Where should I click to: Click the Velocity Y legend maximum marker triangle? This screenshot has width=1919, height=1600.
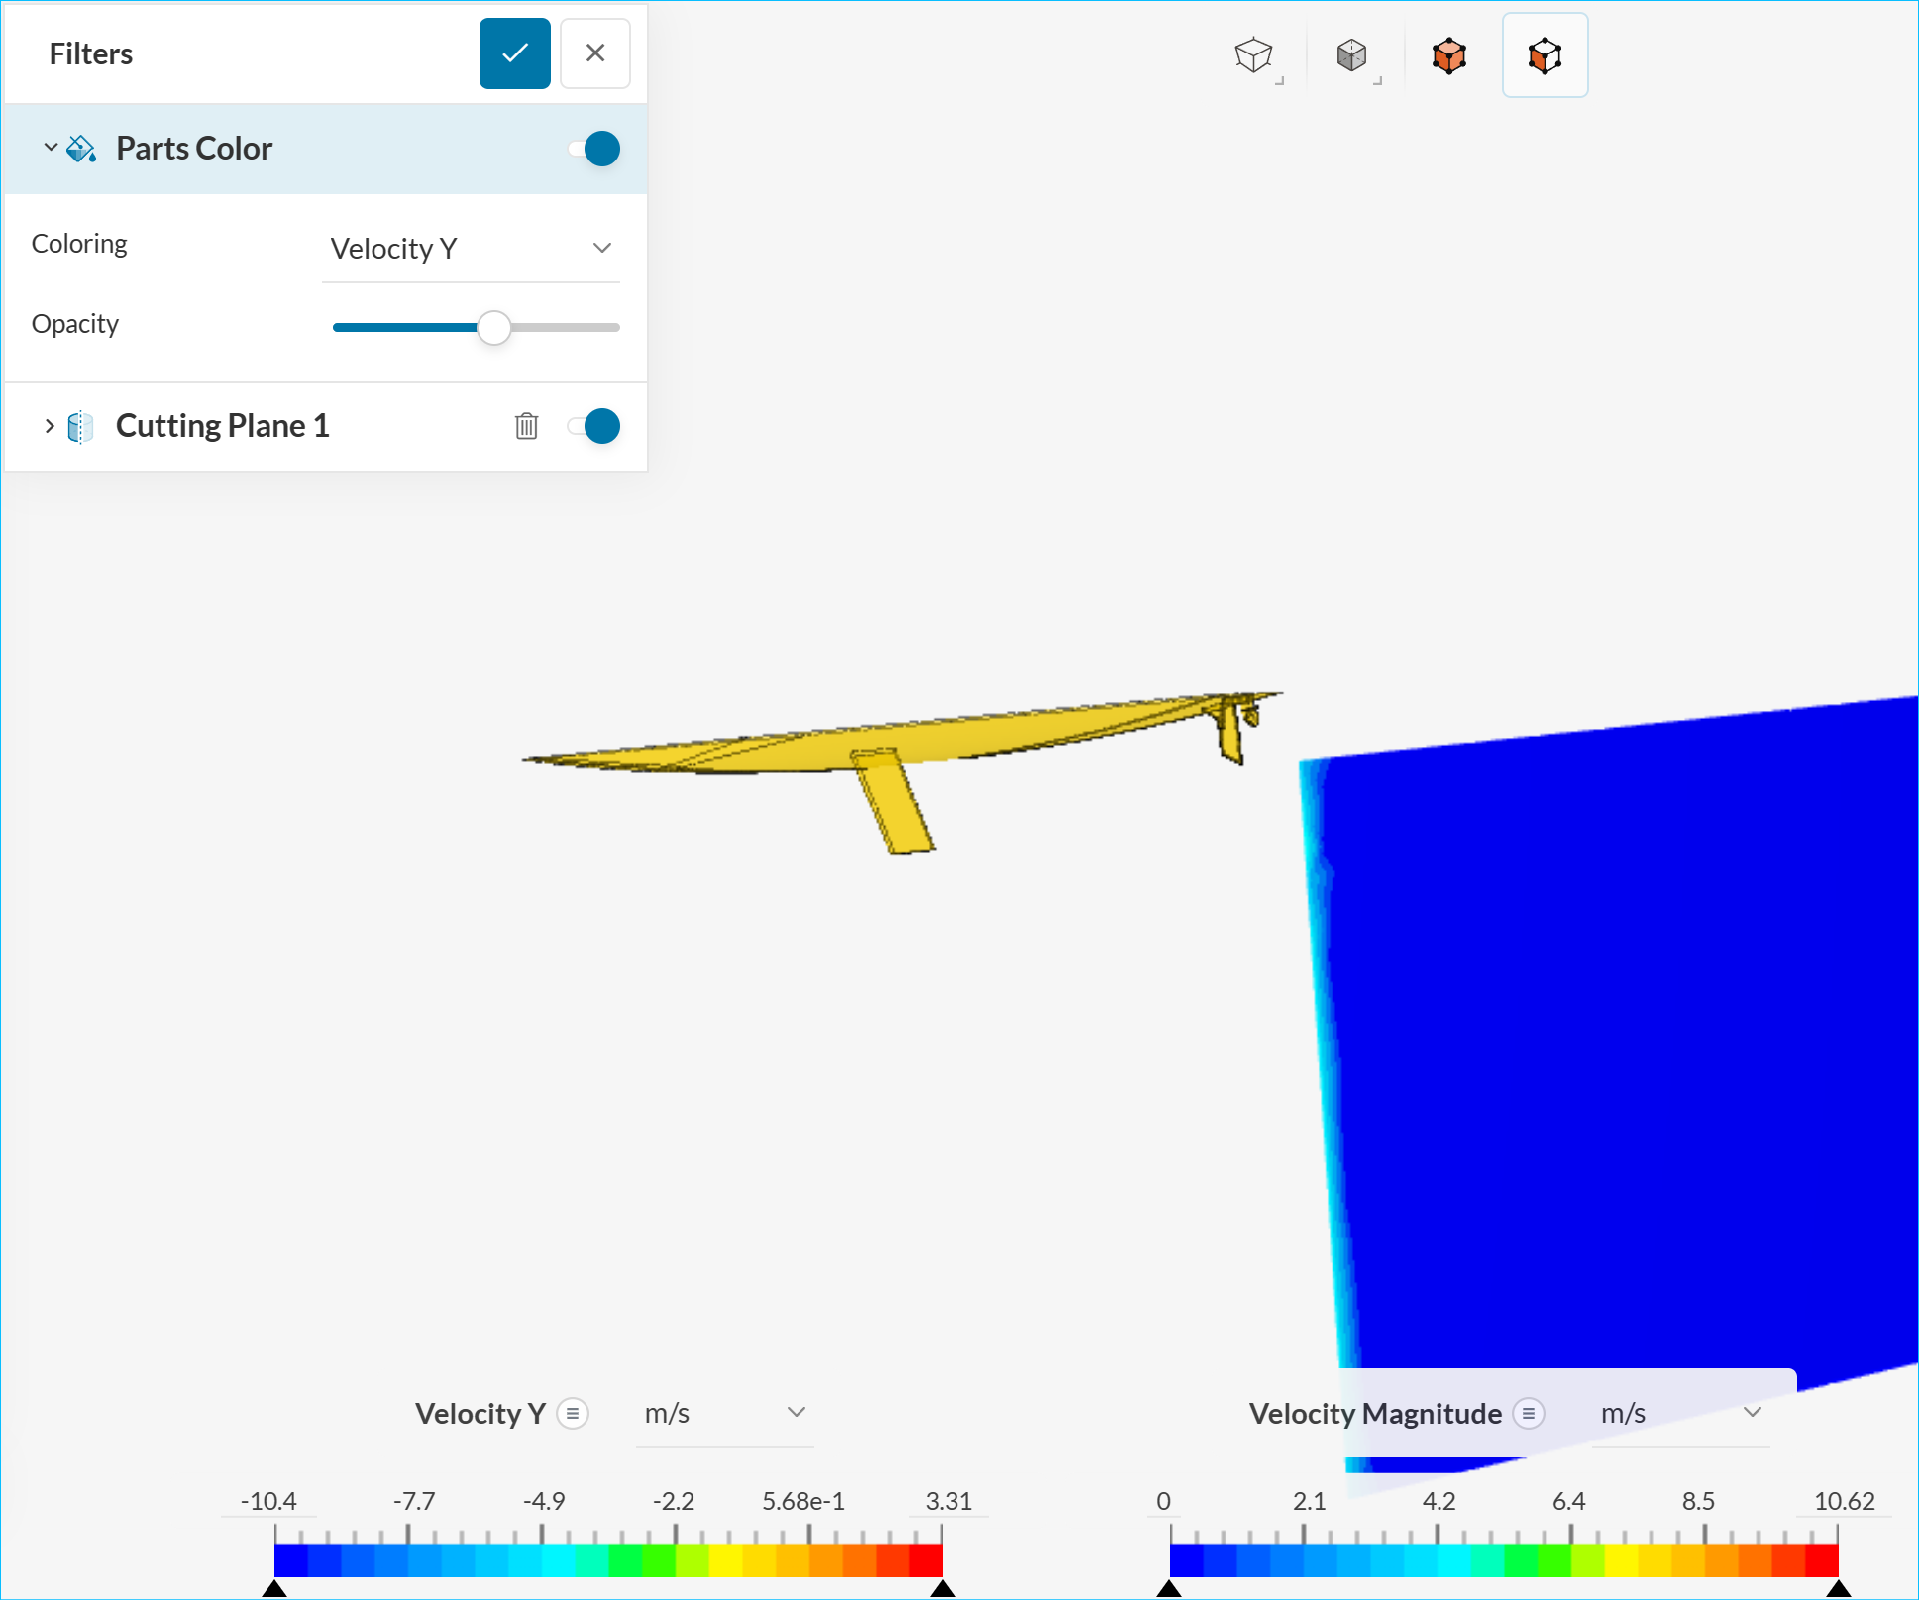pos(943,1588)
